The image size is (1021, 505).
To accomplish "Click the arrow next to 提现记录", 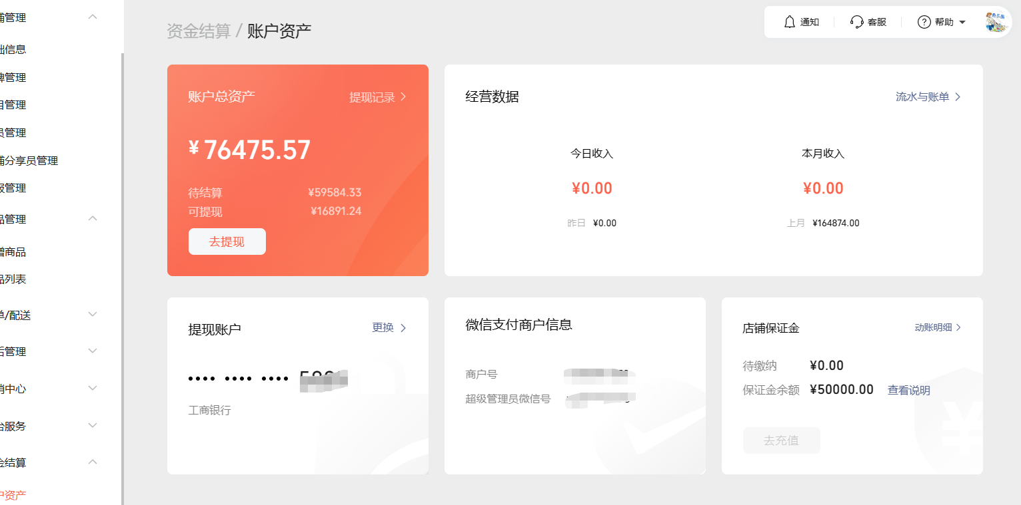I will point(403,97).
